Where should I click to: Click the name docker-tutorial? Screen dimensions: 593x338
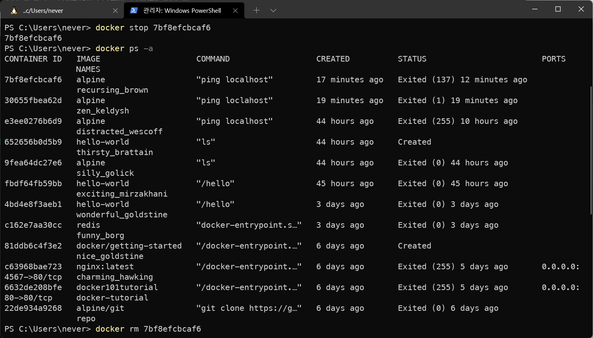click(112, 298)
